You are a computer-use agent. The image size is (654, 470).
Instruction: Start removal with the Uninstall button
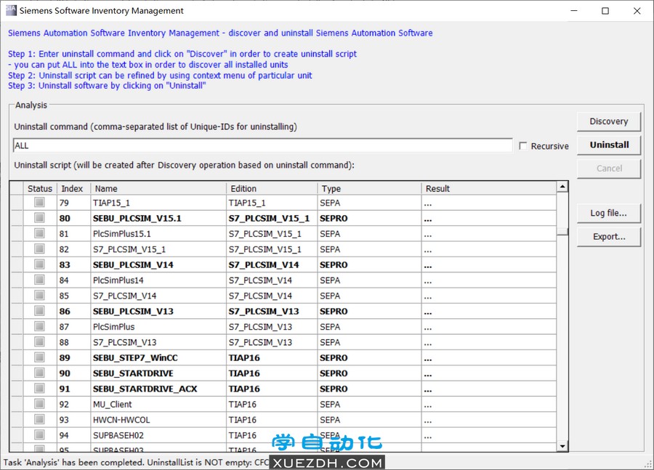(x=608, y=145)
